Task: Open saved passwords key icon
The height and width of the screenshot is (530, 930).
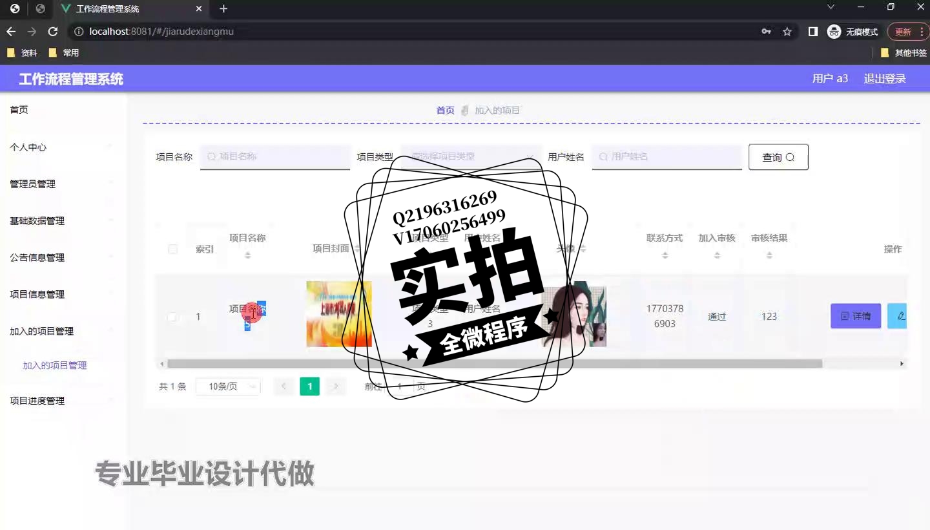Action: [767, 32]
